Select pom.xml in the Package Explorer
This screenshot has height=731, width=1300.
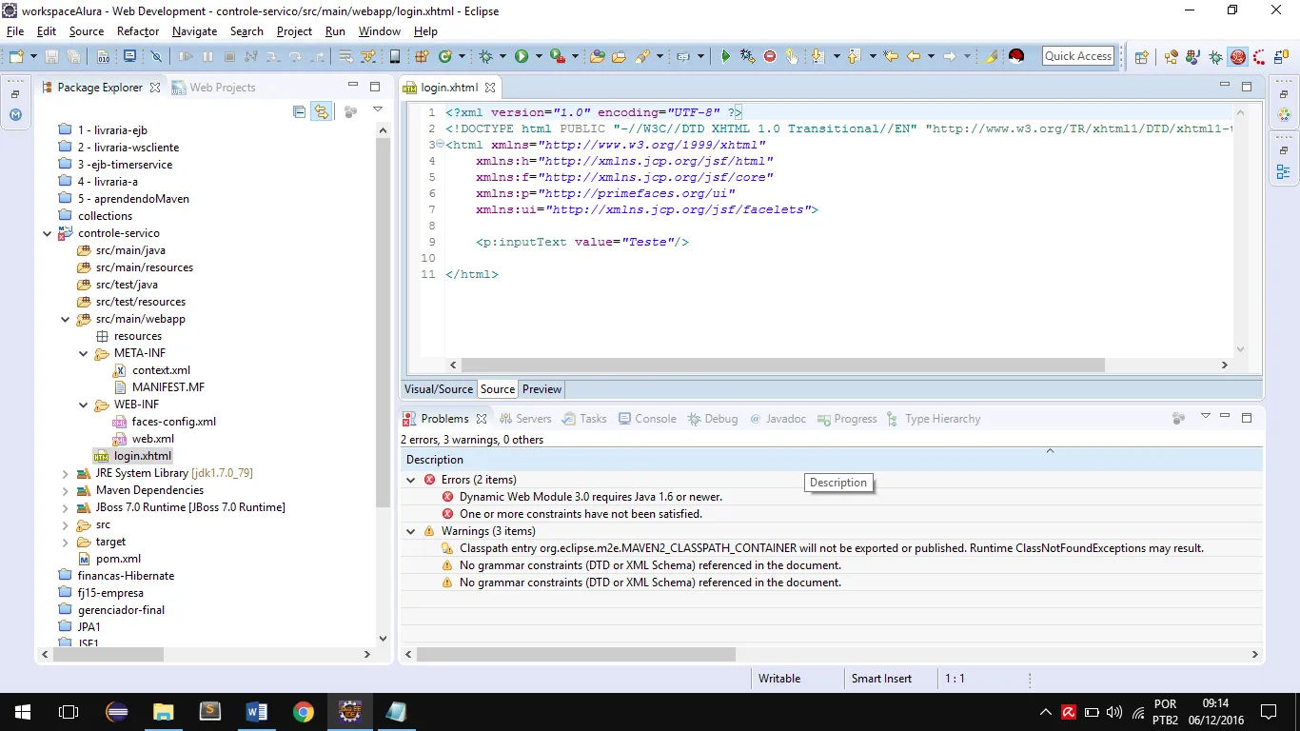coord(118,559)
